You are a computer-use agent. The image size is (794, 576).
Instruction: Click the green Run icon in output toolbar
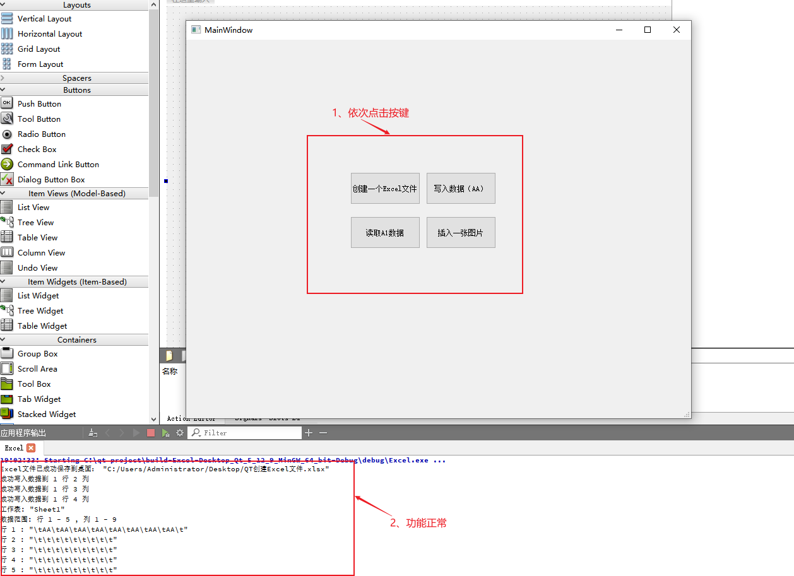166,433
